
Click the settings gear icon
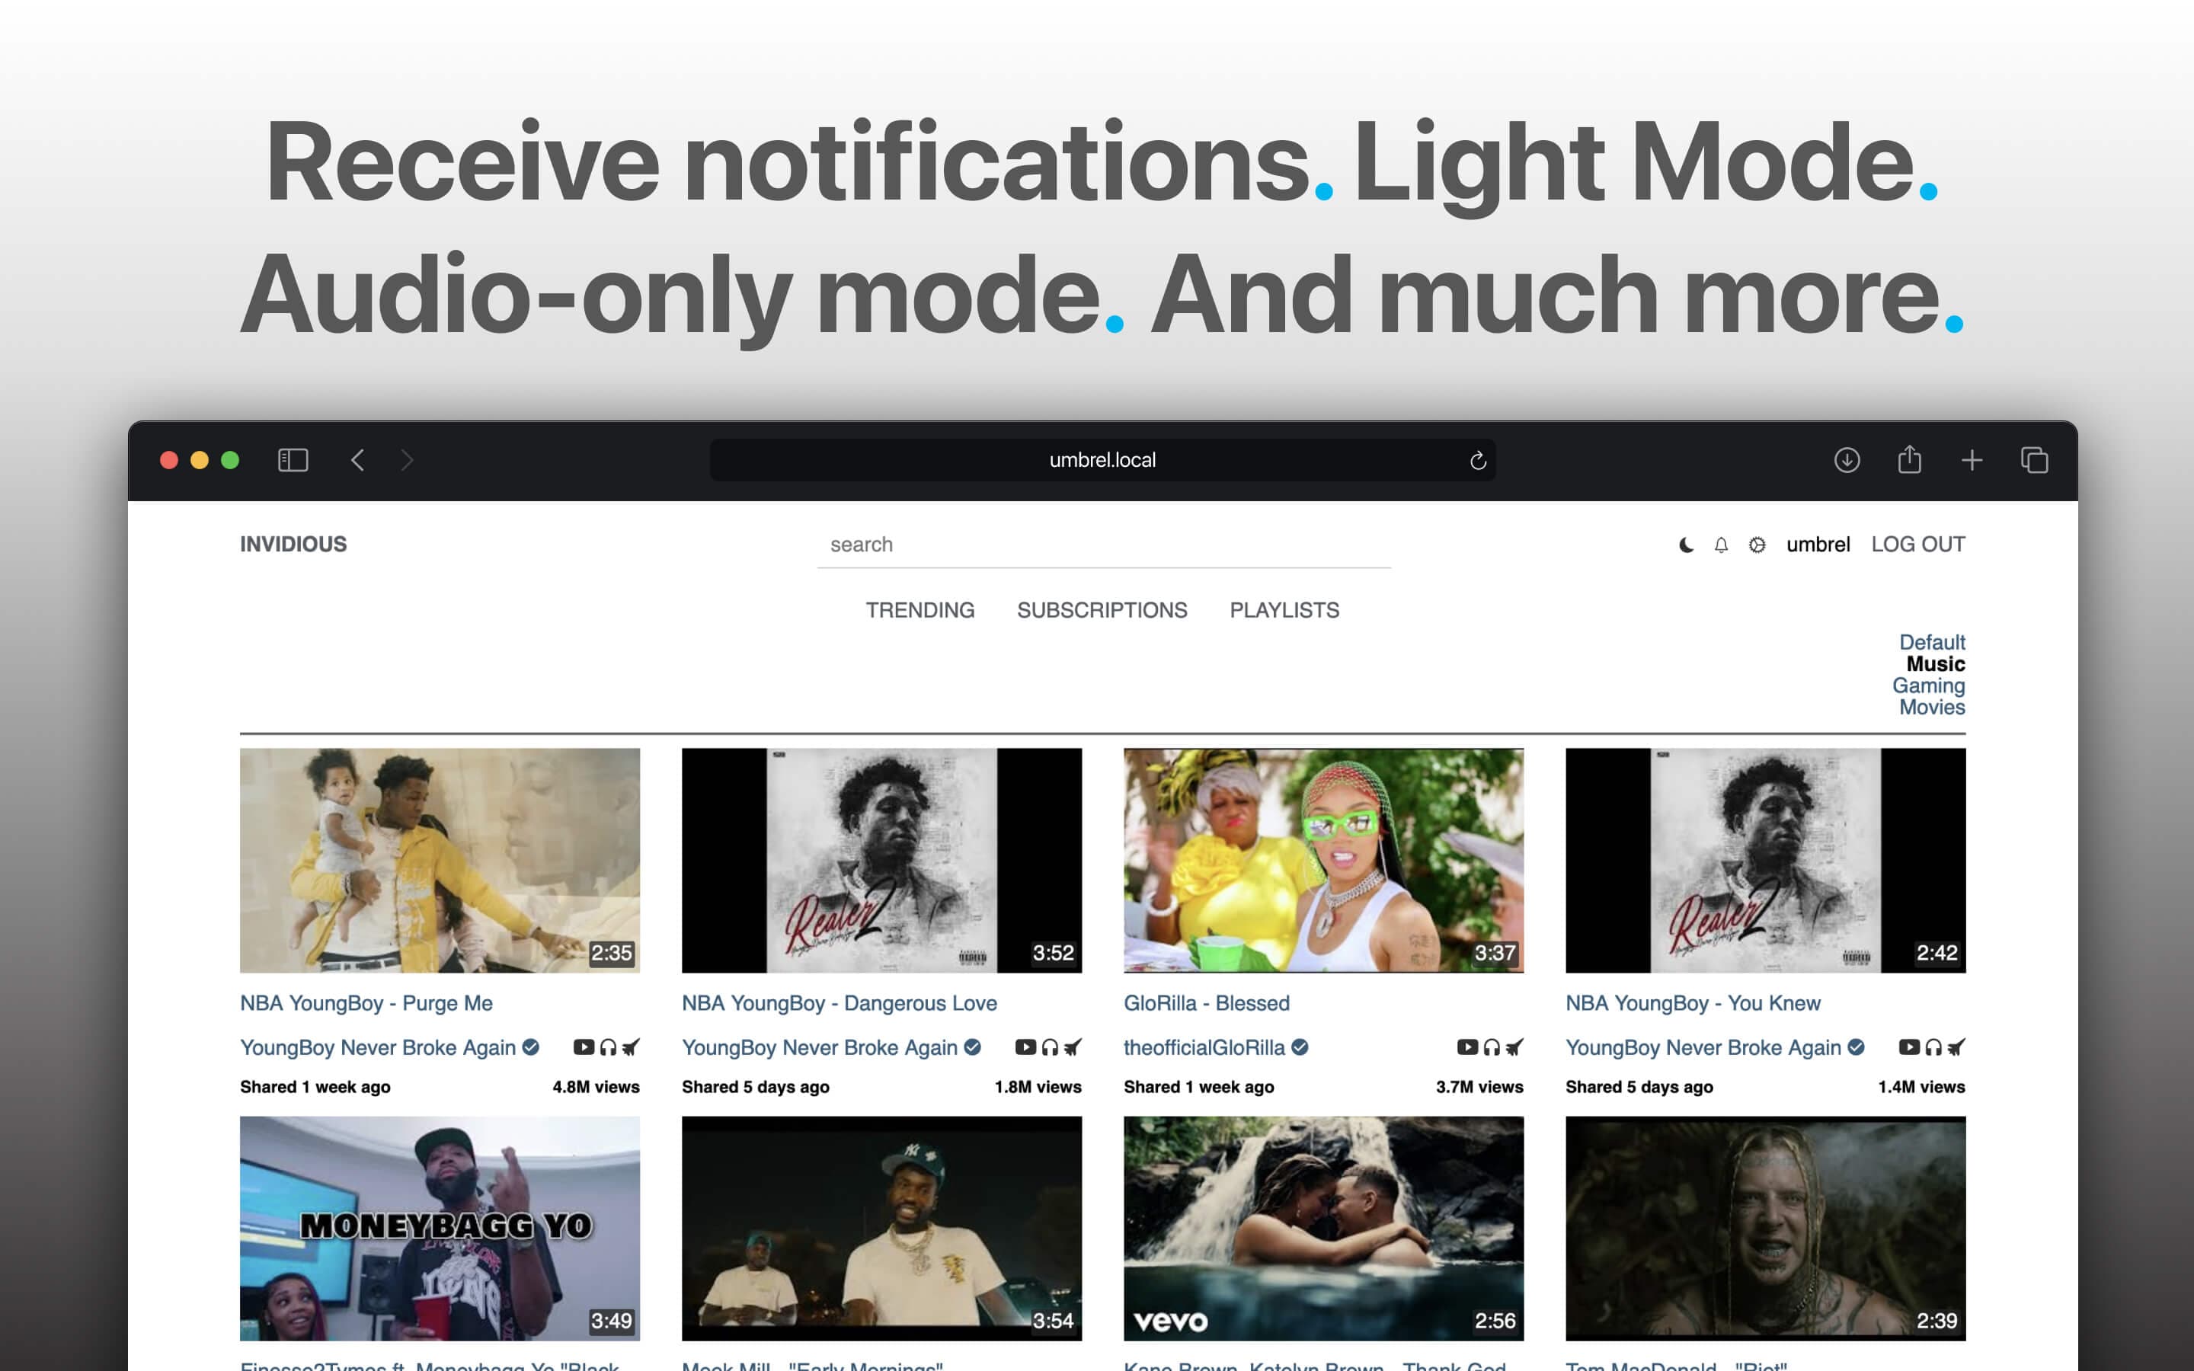click(1757, 545)
